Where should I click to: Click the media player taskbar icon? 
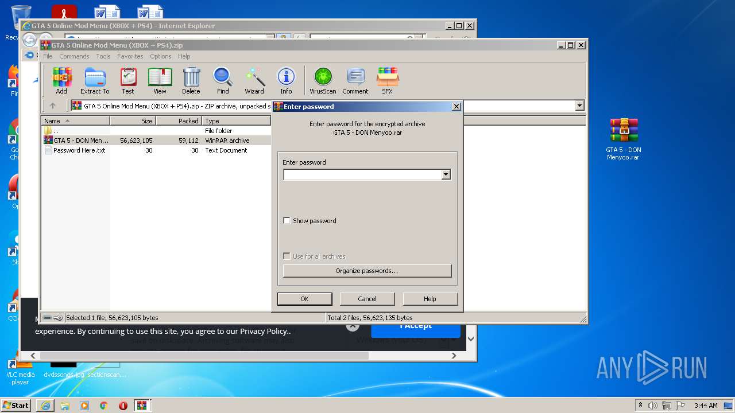coord(84,406)
